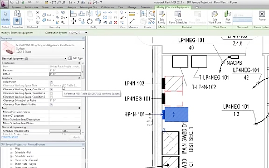
Task: Click the Undo arrow in quick access toolbar
Action: [x=30, y=2]
